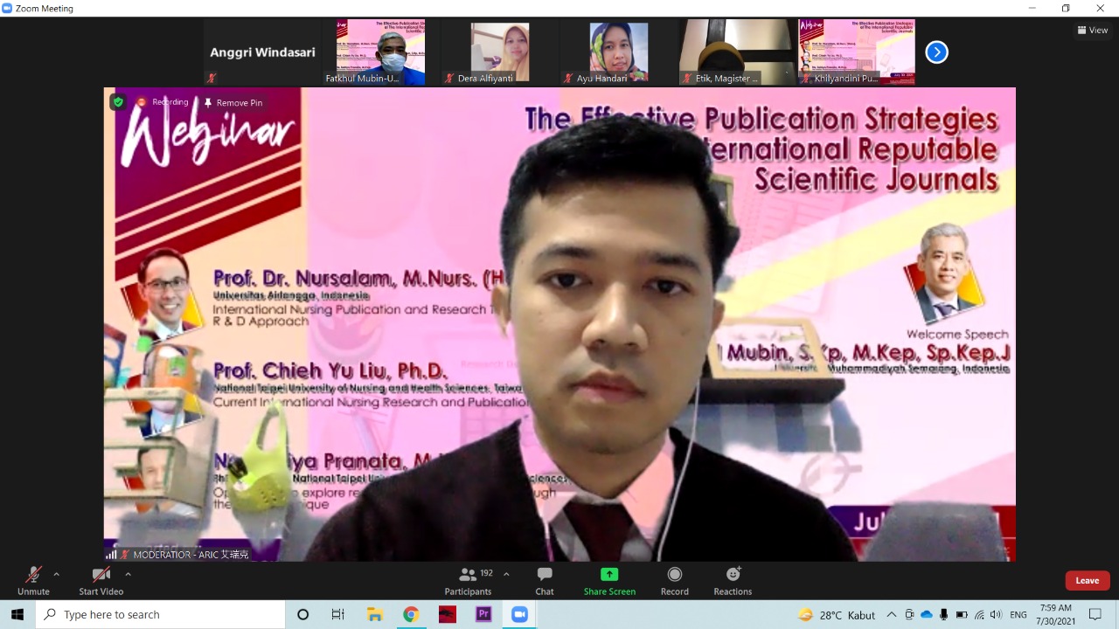Screen dimensions: 1119x629
Task: Expand video options arrow next to Start Video
Action: coord(128,574)
